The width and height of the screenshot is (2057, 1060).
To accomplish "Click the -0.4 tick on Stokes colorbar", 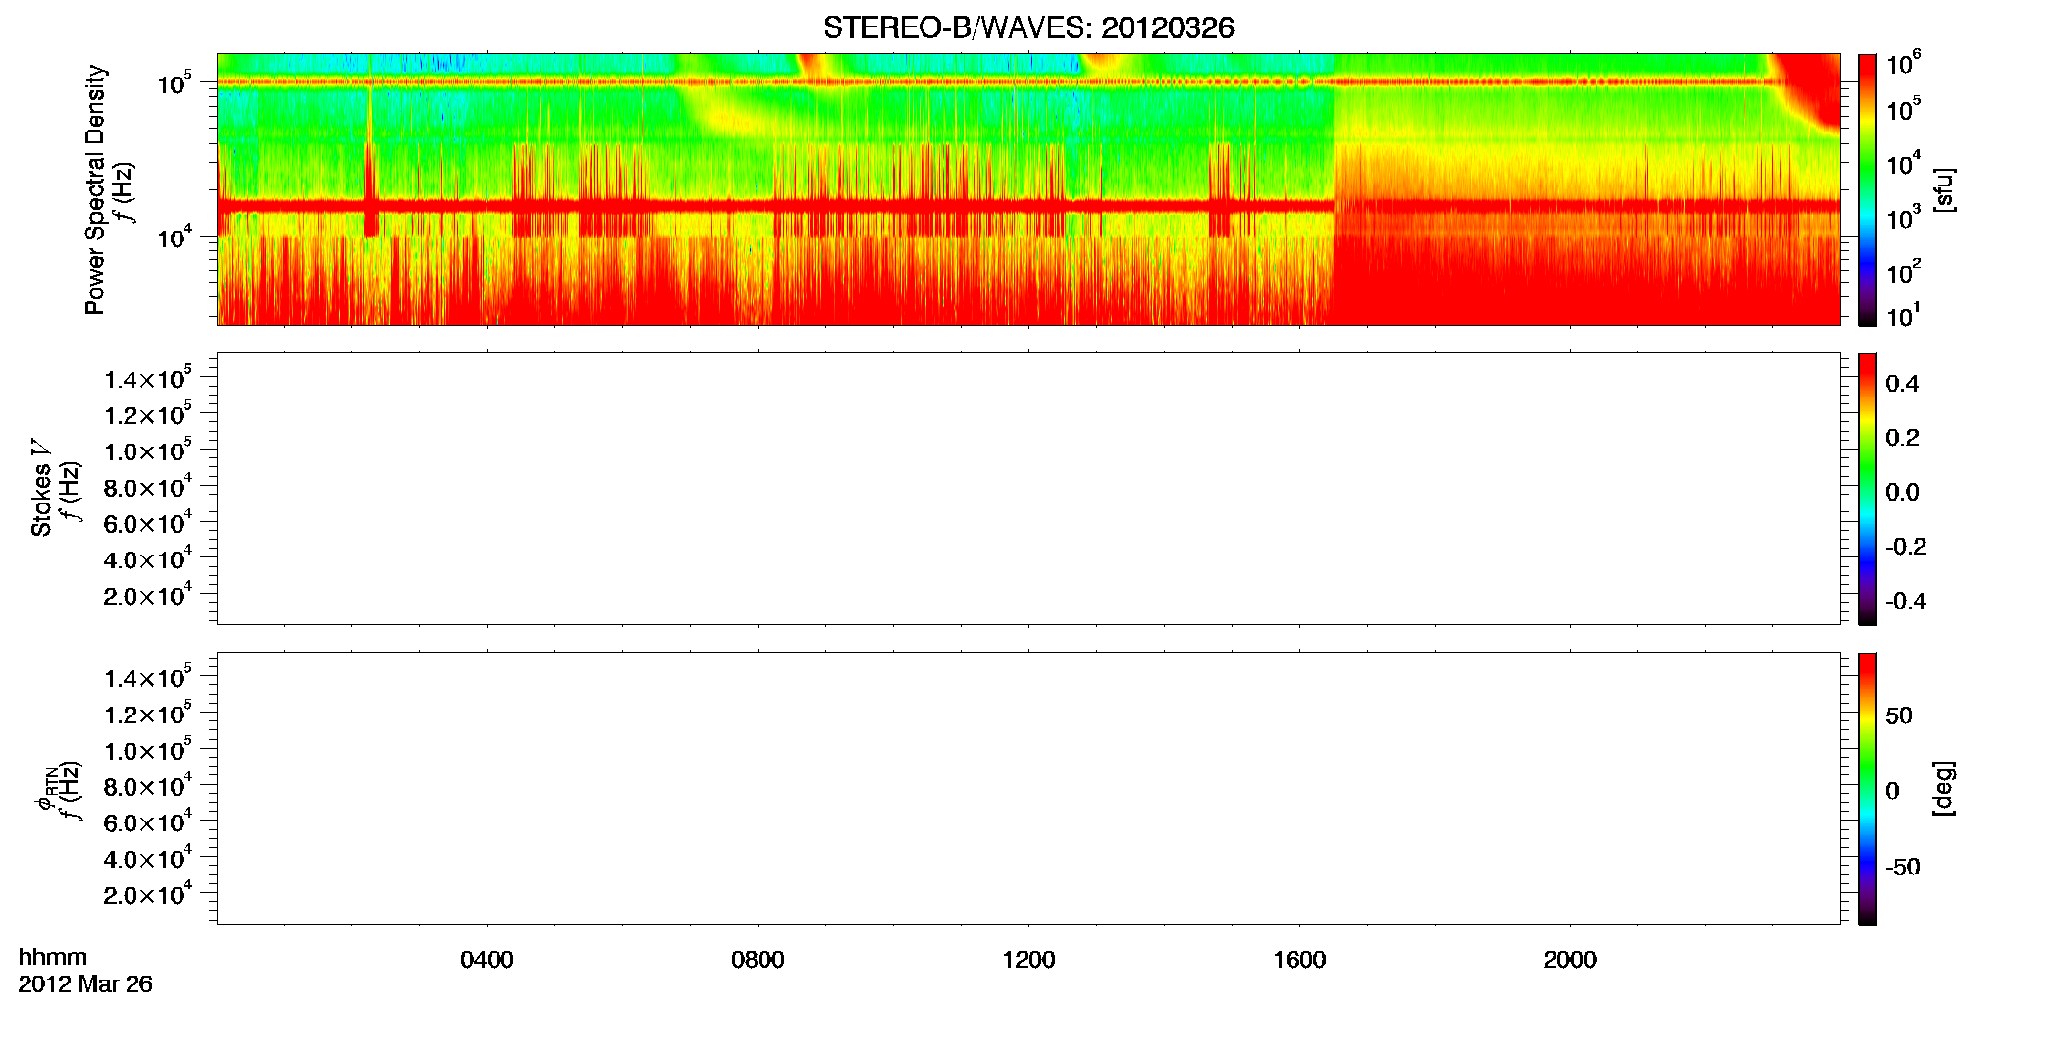I will (x=1906, y=601).
